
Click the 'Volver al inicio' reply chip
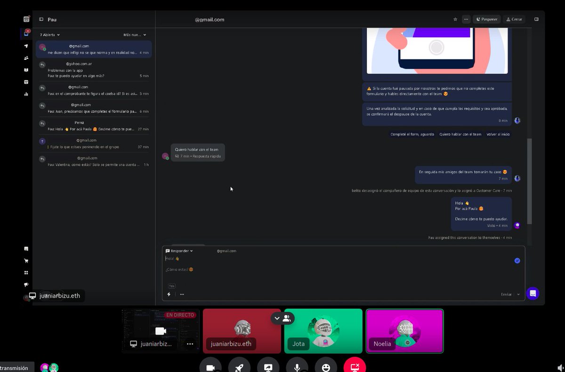click(498, 134)
